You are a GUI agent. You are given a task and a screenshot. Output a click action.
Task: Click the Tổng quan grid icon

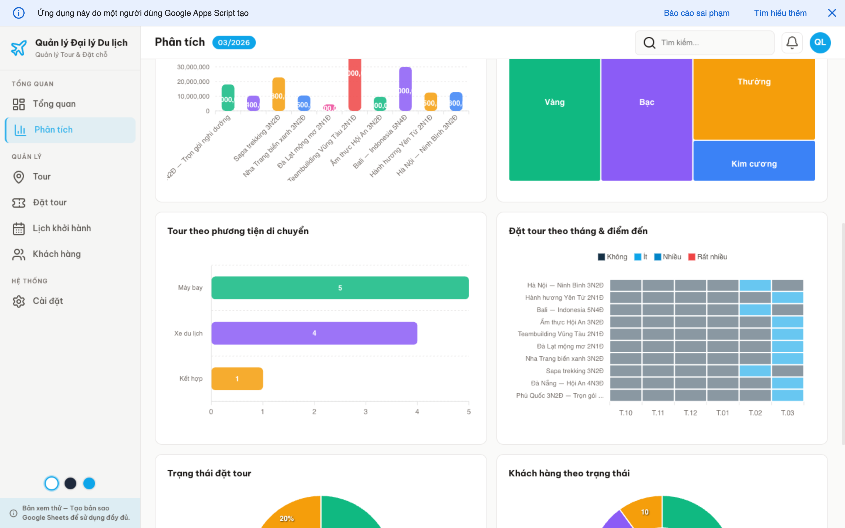point(18,104)
